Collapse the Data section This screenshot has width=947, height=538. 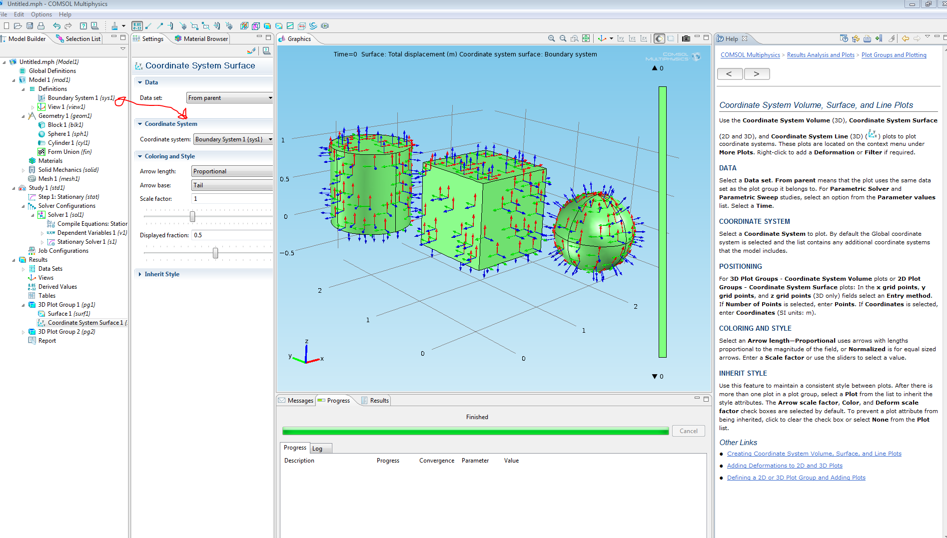140,82
